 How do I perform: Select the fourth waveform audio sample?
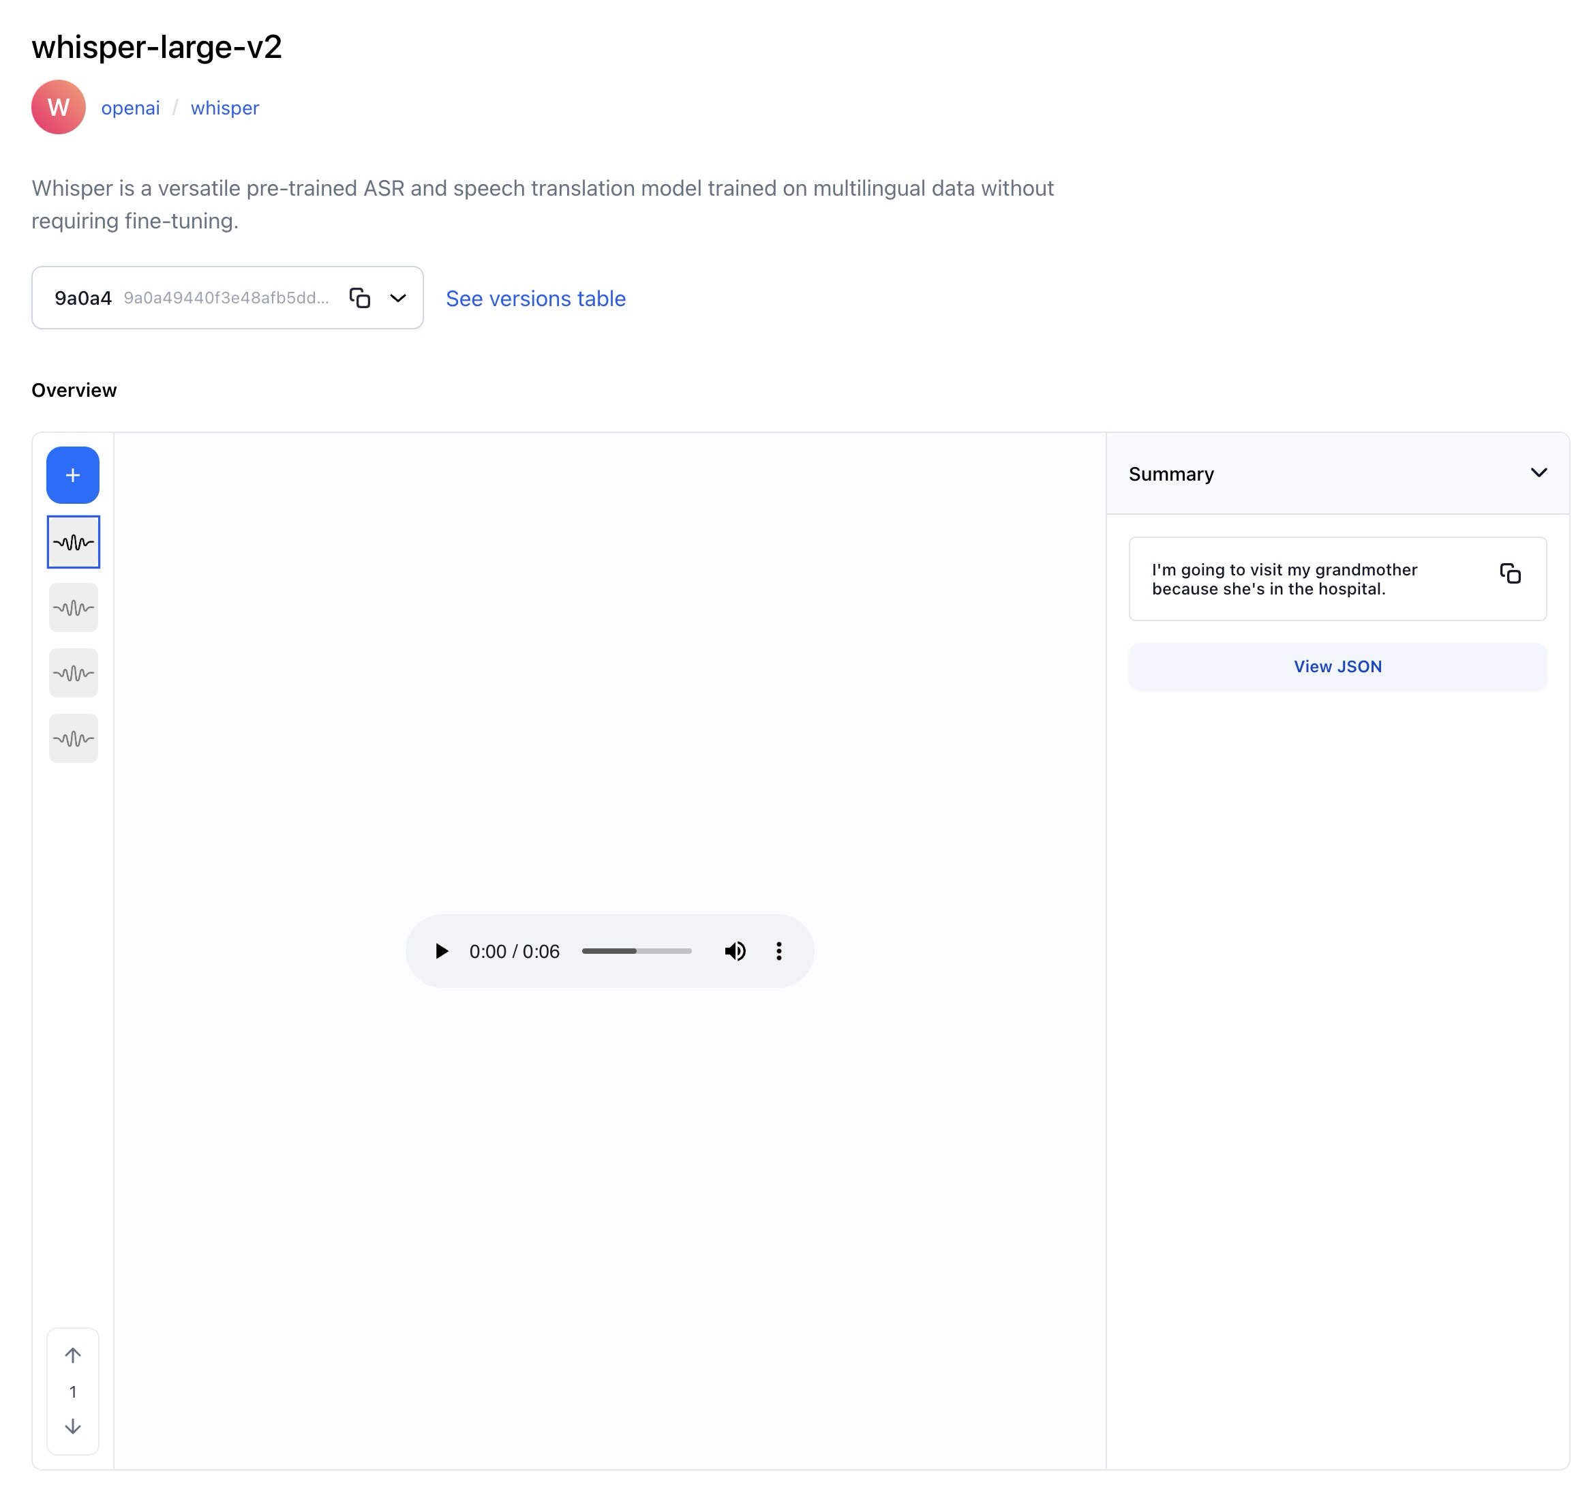click(x=73, y=738)
